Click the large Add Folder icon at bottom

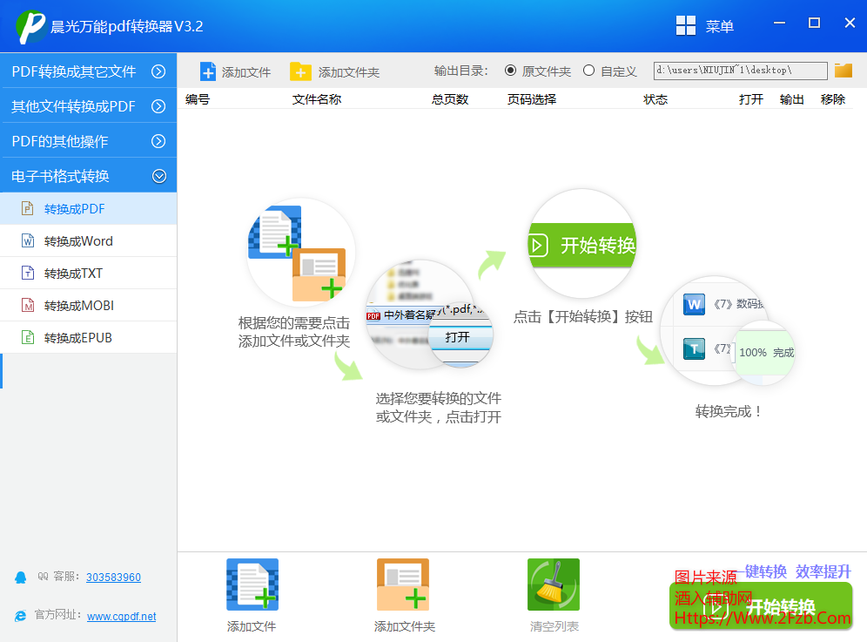(x=403, y=585)
